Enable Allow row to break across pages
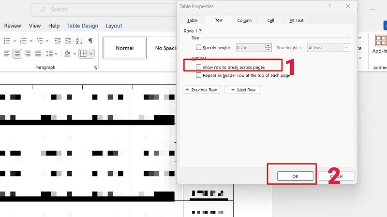The image size is (387, 217). 199,67
